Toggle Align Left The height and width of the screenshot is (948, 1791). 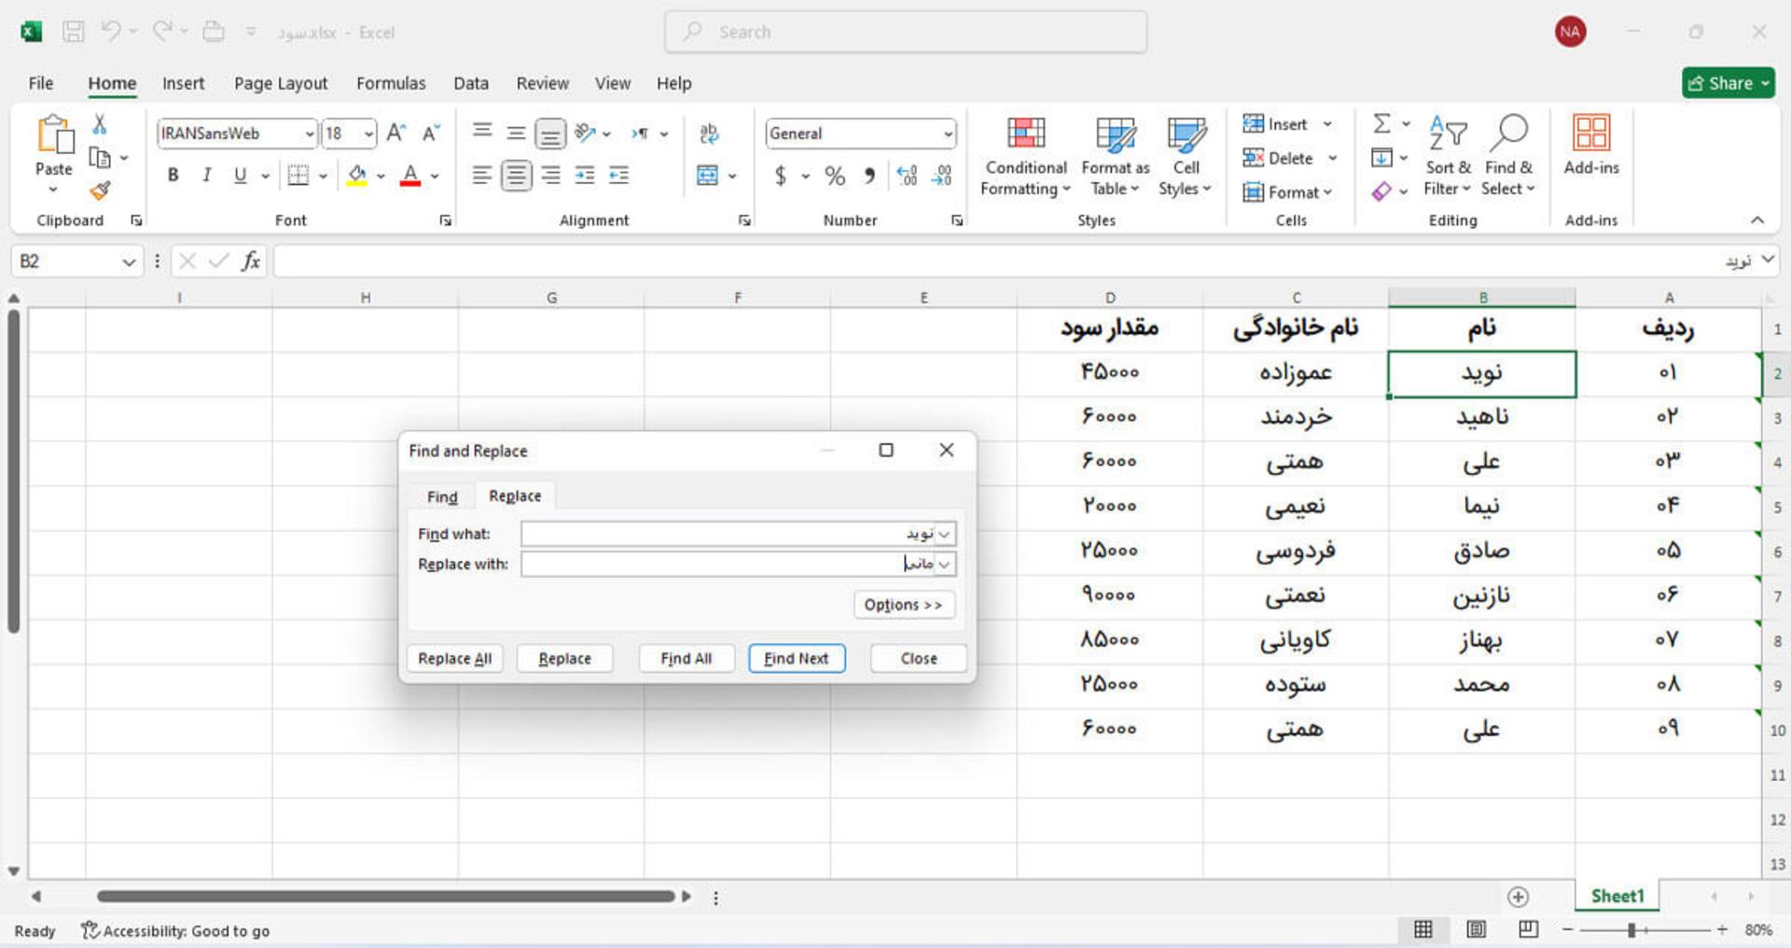[x=481, y=175]
